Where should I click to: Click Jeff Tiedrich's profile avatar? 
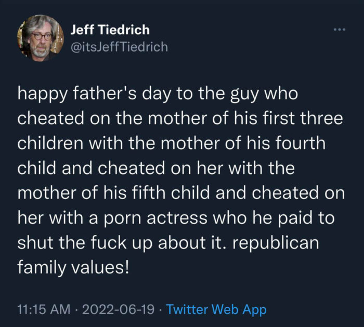coord(40,38)
